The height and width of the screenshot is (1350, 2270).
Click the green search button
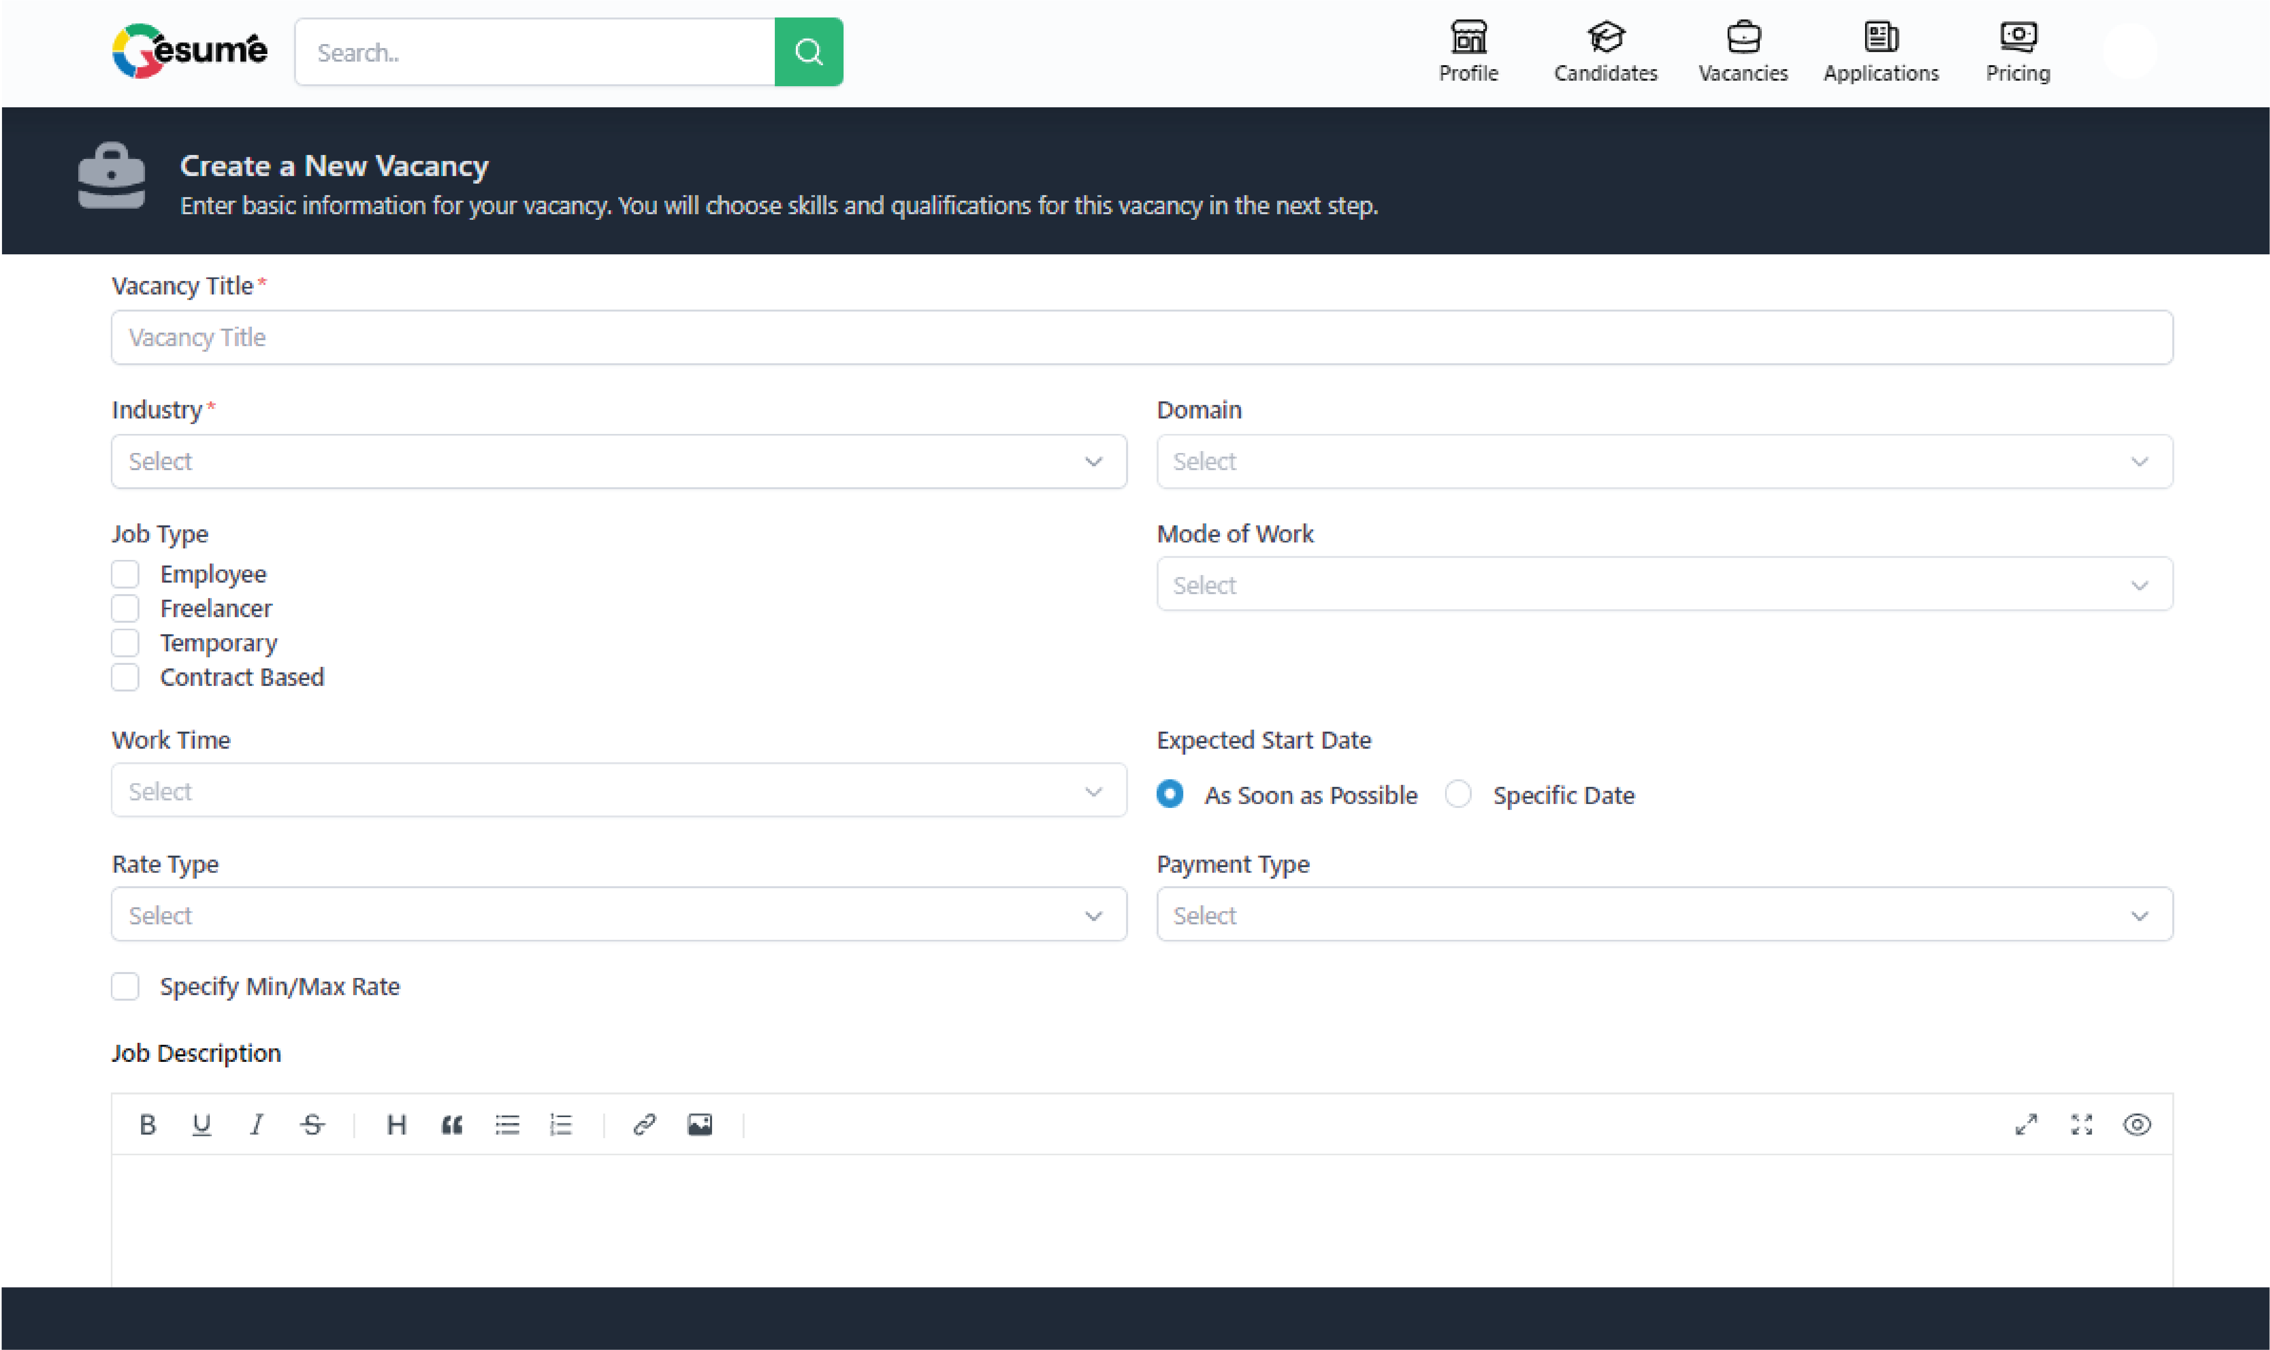pos(809,52)
